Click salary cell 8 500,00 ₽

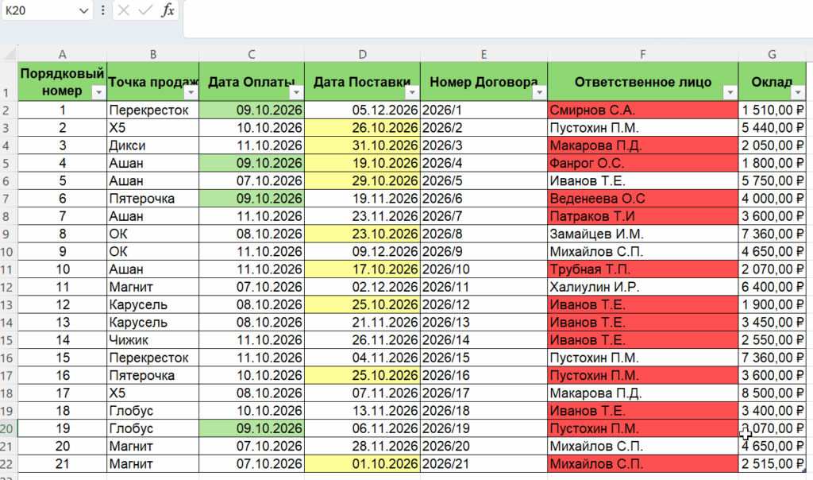[772, 393]
